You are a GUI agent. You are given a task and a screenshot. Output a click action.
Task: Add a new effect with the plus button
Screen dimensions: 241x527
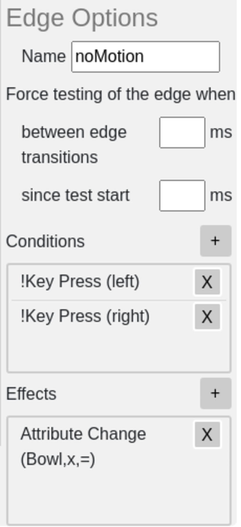pos(215,393)
